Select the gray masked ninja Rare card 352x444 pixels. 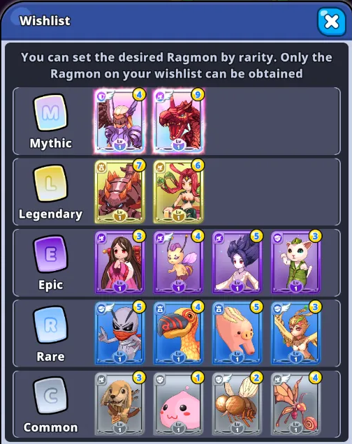[x=120, y=333]
